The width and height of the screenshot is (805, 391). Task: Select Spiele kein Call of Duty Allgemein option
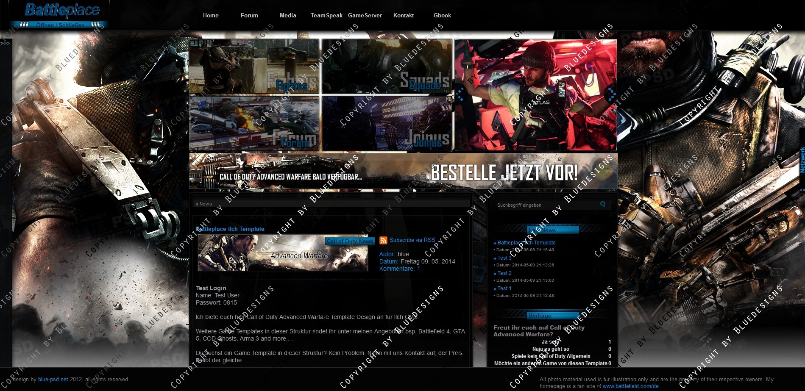(551, 356)
